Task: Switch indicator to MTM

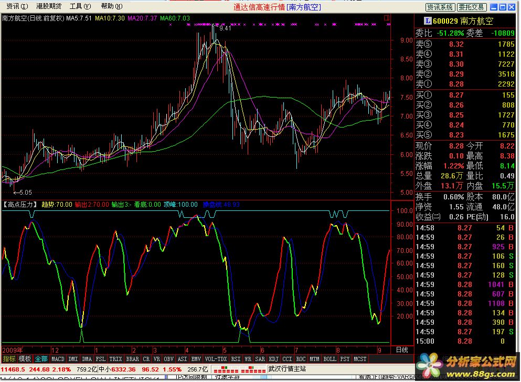Action: pyautogui.click(x=314, y=359)
